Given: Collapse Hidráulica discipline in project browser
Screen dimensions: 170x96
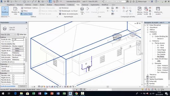Looking at the screenshot, I should click(x=148, y=32).
